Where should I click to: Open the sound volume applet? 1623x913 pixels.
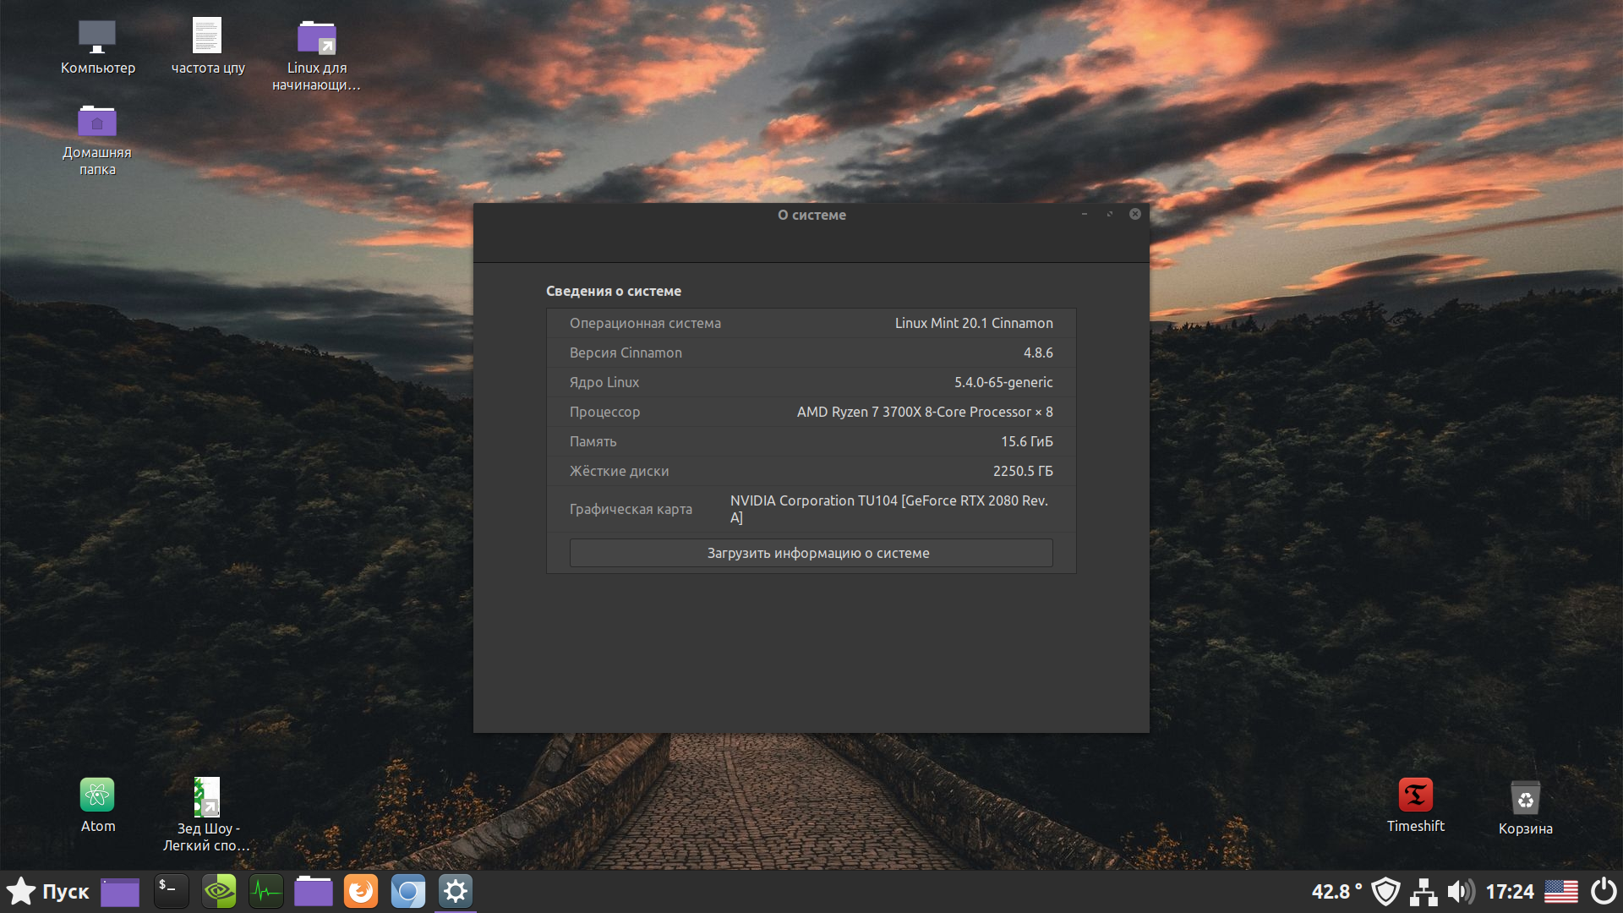1461,891
